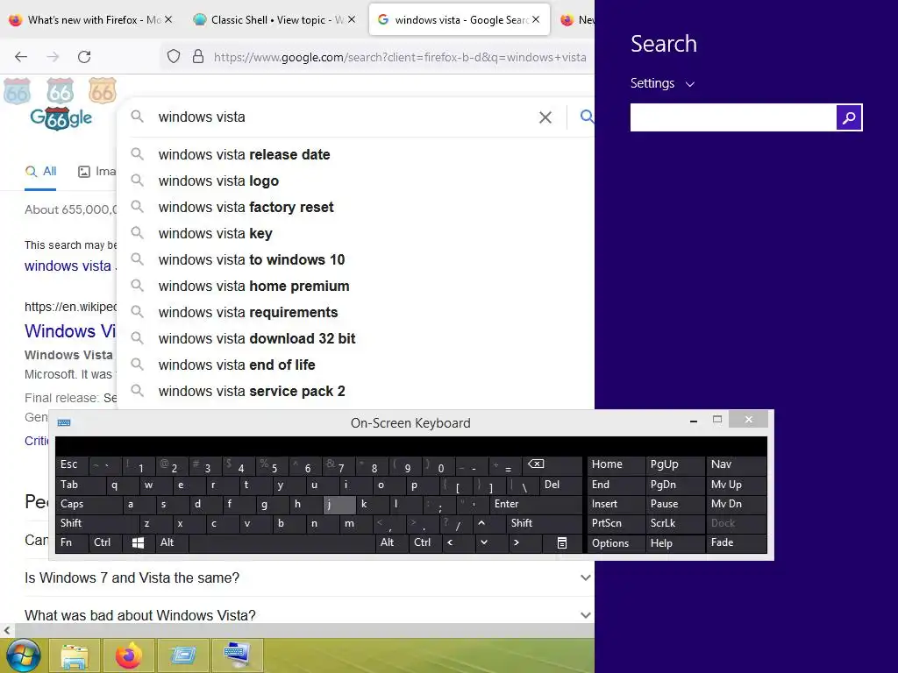
Task: Click the Firefox address bar URL
Action: click(400, 57)
